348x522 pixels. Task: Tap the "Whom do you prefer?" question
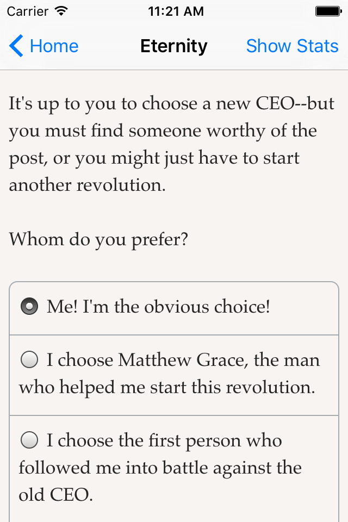[98, 239]
